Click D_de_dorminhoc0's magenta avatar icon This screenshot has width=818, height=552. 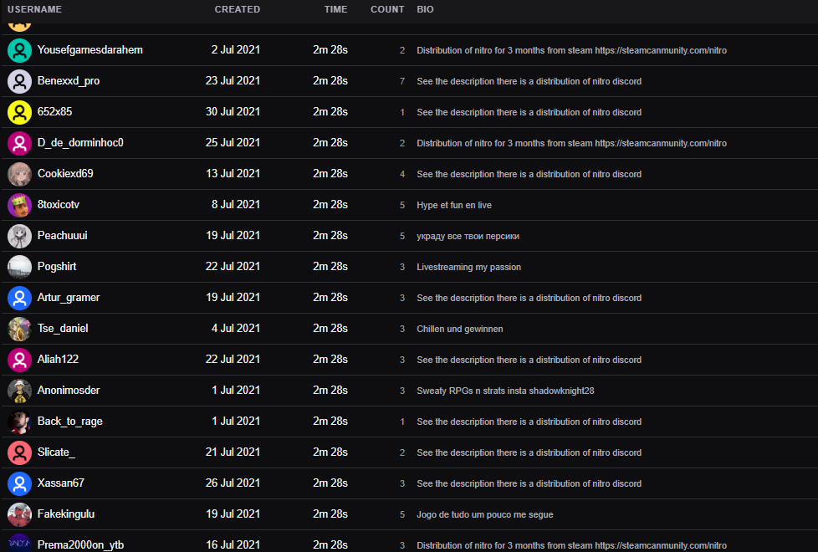[x=19, y=143]
